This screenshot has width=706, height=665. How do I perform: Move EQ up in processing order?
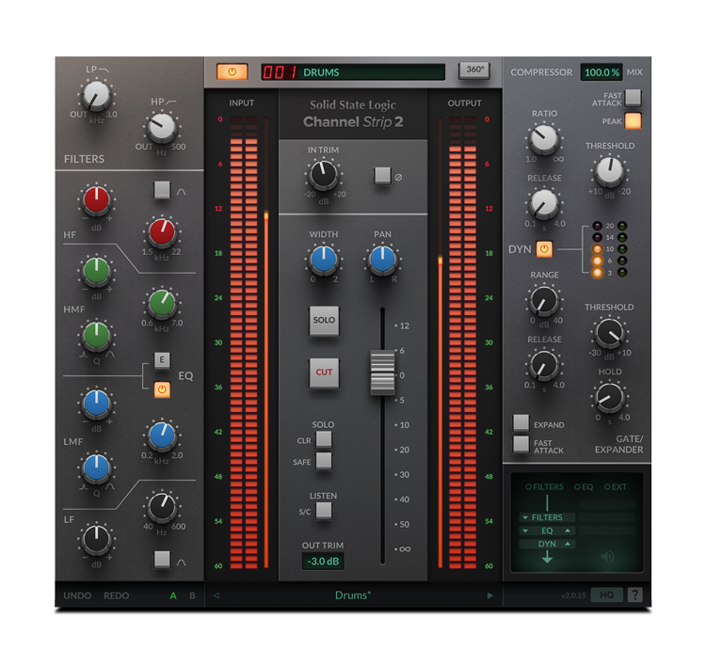click(568, 530)
